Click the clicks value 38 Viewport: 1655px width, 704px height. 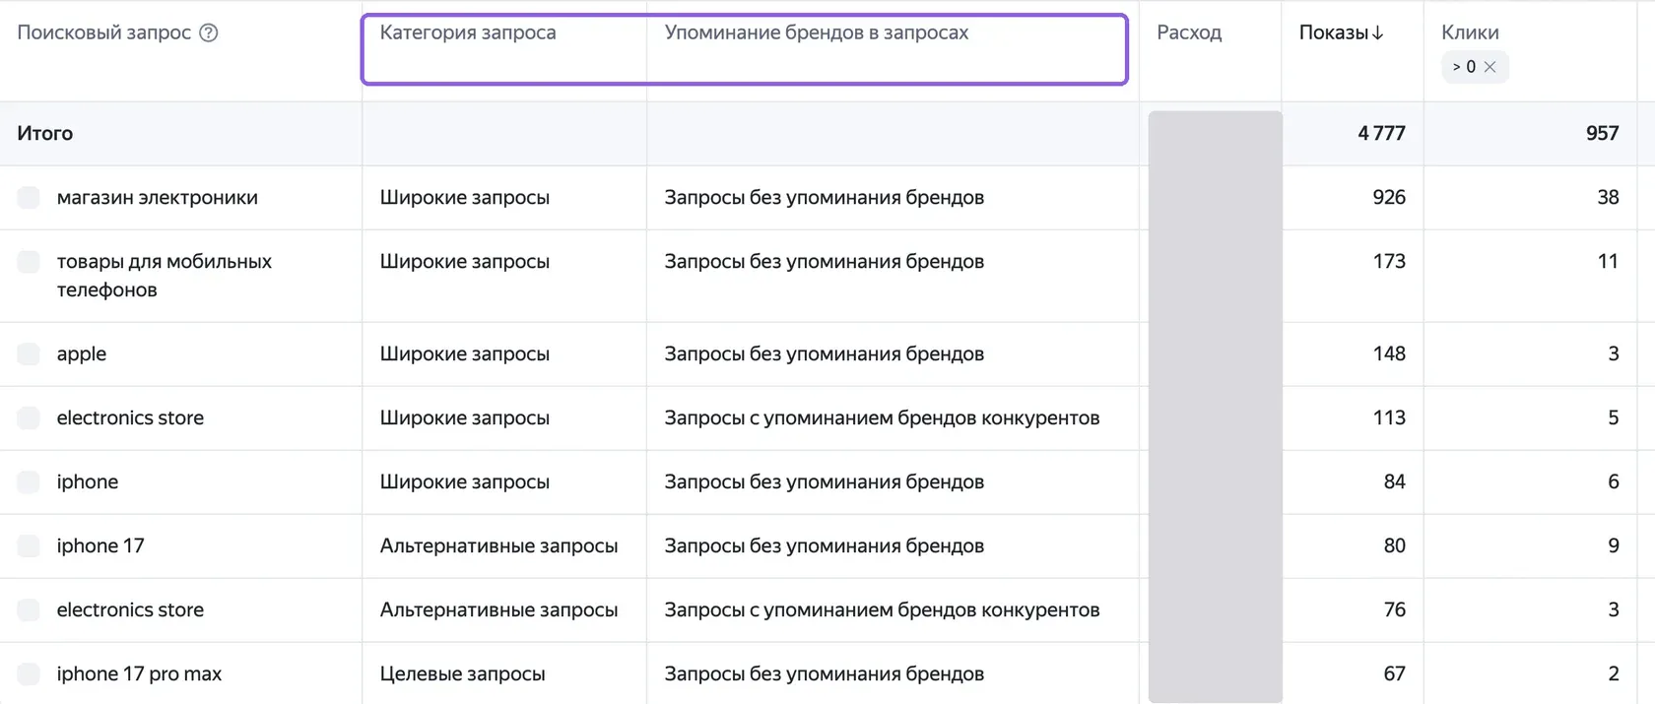tap(1608, 197)
